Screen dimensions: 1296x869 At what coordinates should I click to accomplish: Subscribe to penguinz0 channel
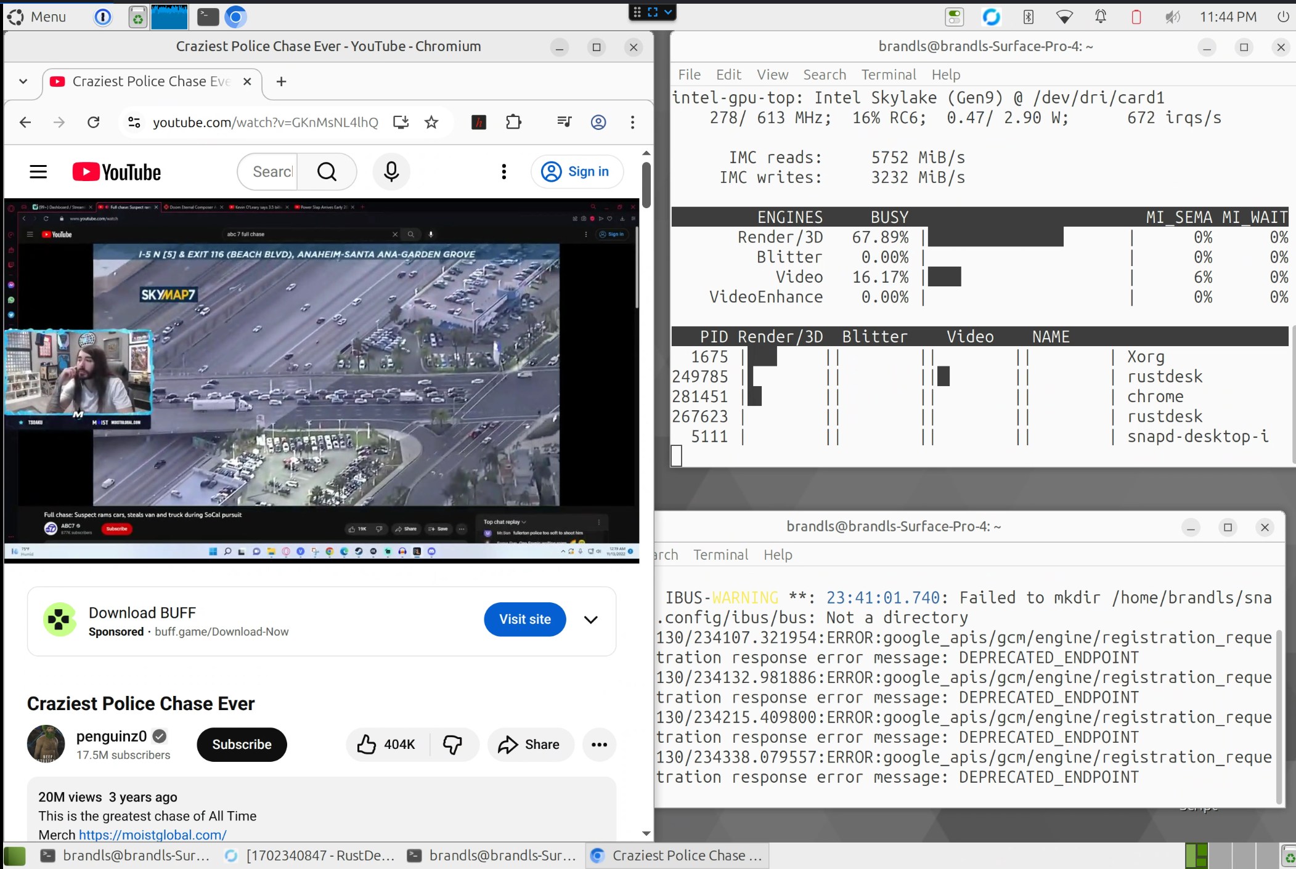(242, 744)
